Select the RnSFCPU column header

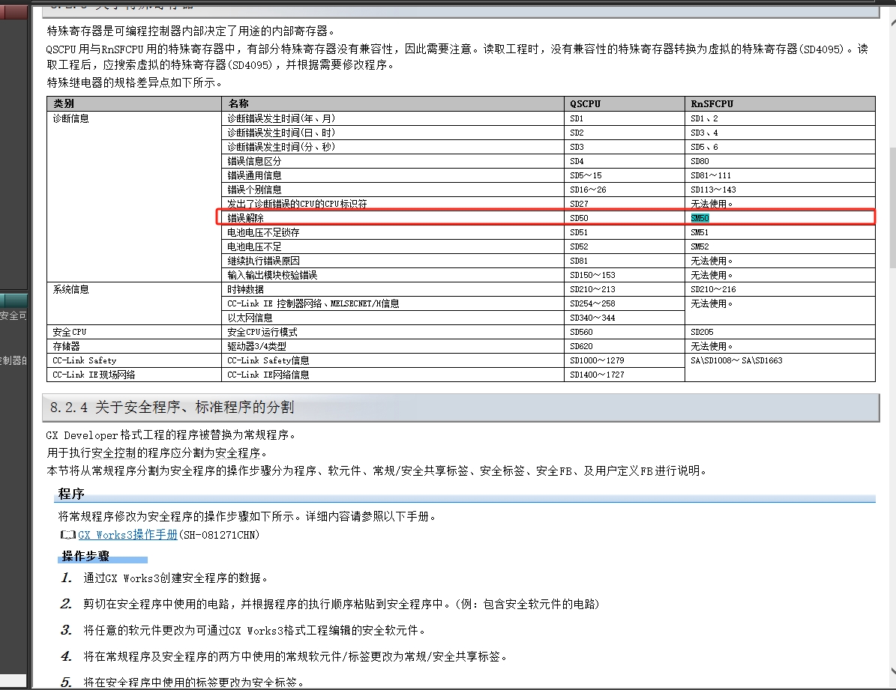(712, 104)
